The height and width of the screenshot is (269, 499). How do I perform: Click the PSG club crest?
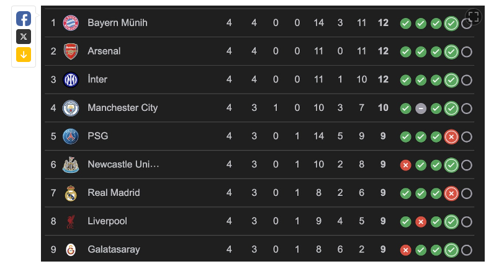click(x=71, y=136)
